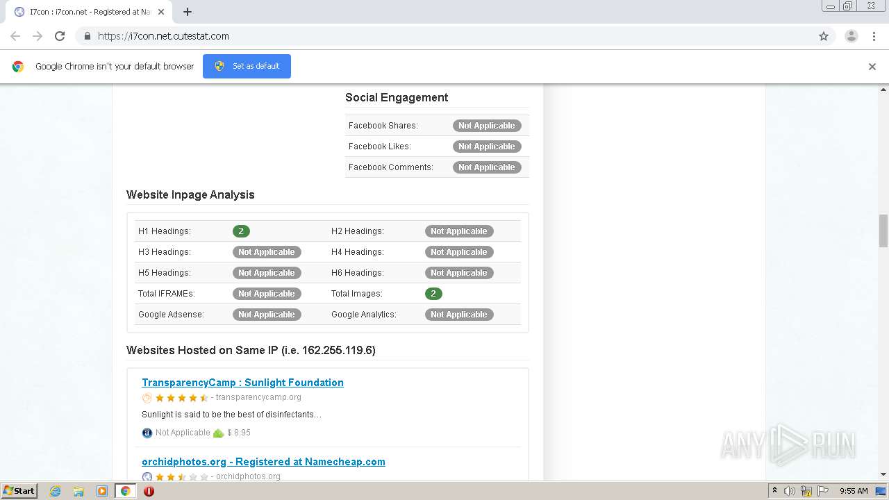The height and width of the screenshot is (500, 889).
Task: Open the Windows Start menu
Action: [19, 490]
